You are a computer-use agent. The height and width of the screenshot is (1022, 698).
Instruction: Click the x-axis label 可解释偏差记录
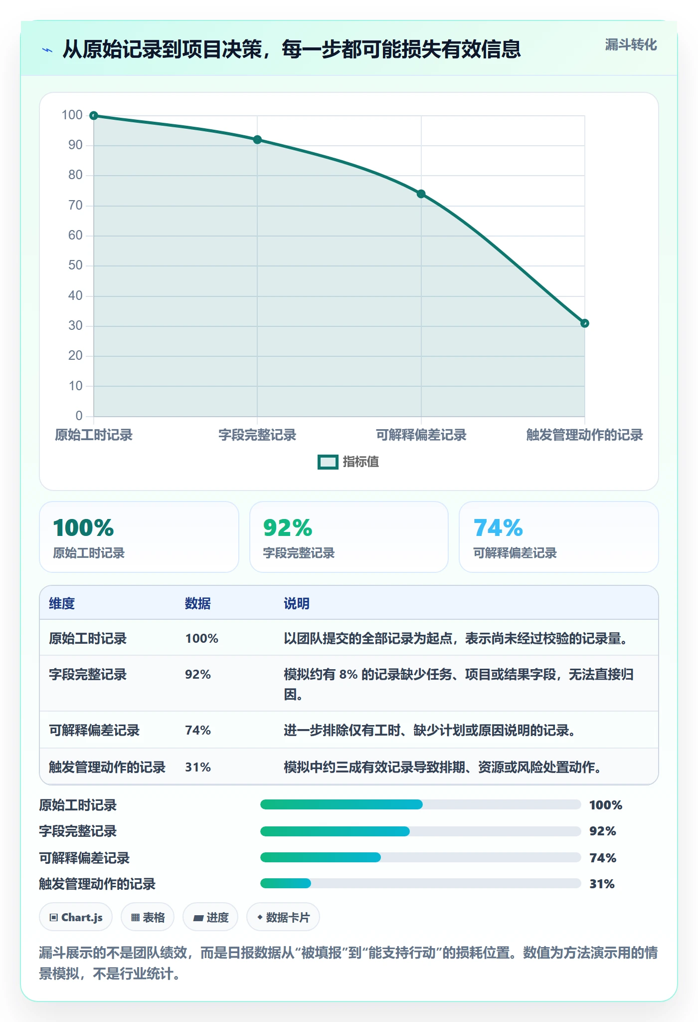click(421, 435)
